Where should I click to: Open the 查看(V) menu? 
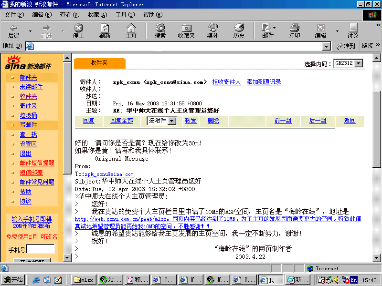point(69,15)
